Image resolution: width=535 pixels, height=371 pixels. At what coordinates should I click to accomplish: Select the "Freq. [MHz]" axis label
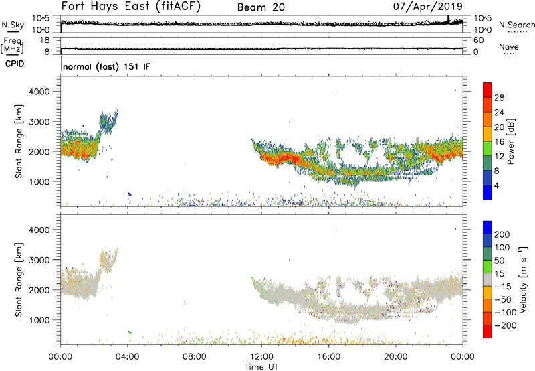12,45
